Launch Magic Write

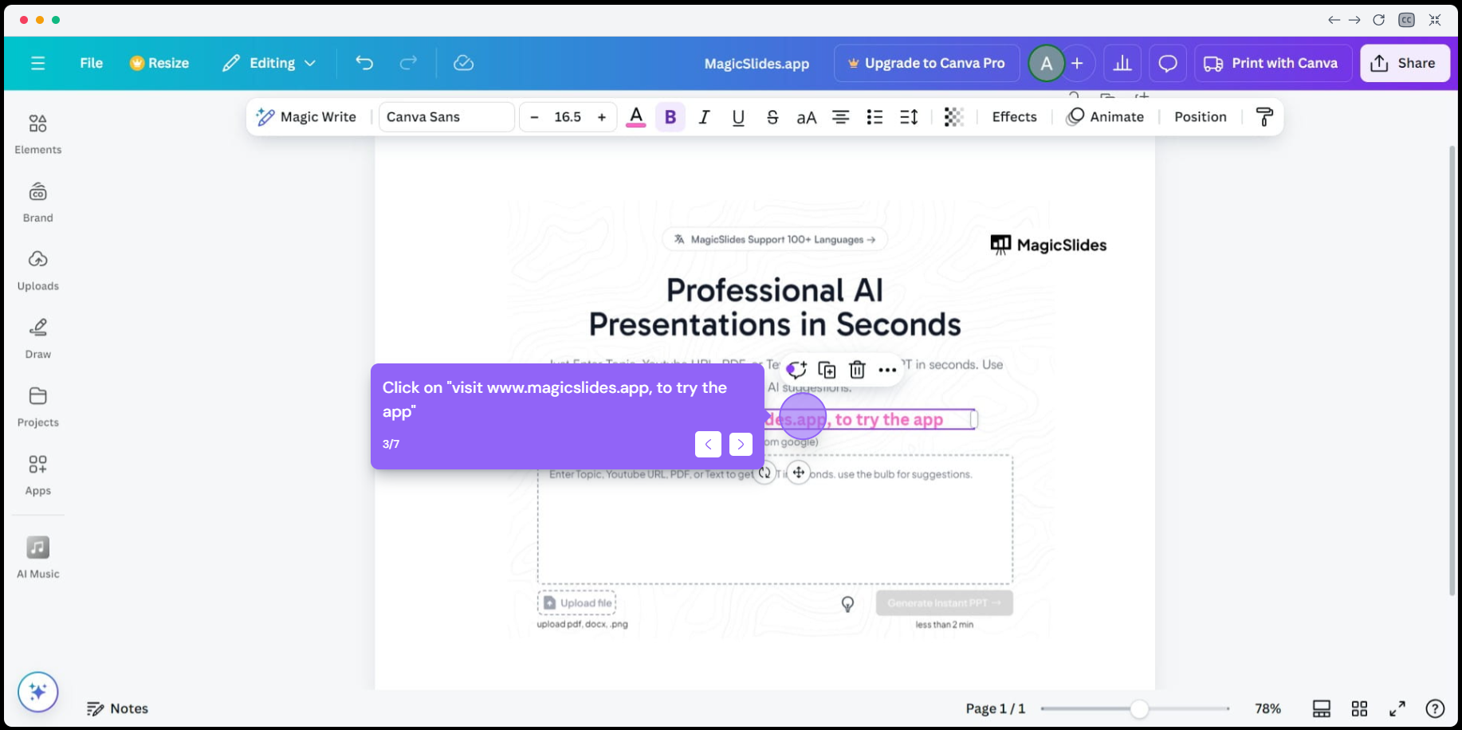click(306, 117)
